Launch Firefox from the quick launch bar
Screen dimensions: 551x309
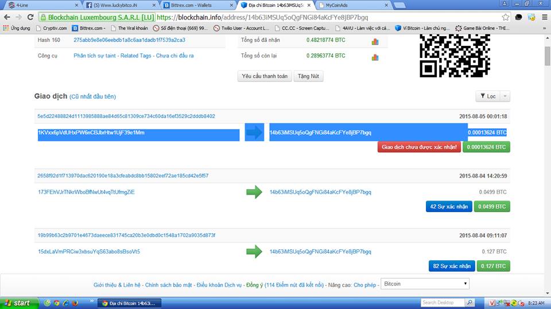(x=75, y=303)
